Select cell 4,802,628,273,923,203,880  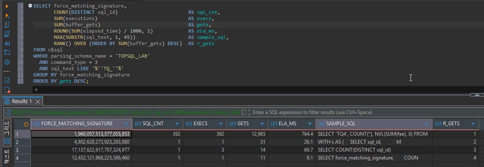point(81,142)
